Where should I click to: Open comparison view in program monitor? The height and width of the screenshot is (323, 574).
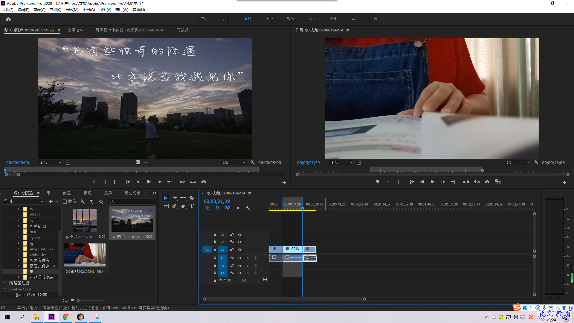click(497, 182)
